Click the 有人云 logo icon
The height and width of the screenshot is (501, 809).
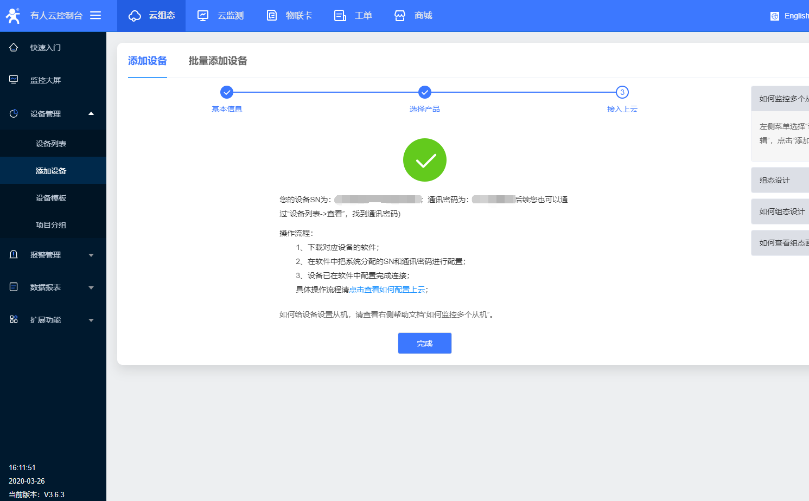pos(13,16)
